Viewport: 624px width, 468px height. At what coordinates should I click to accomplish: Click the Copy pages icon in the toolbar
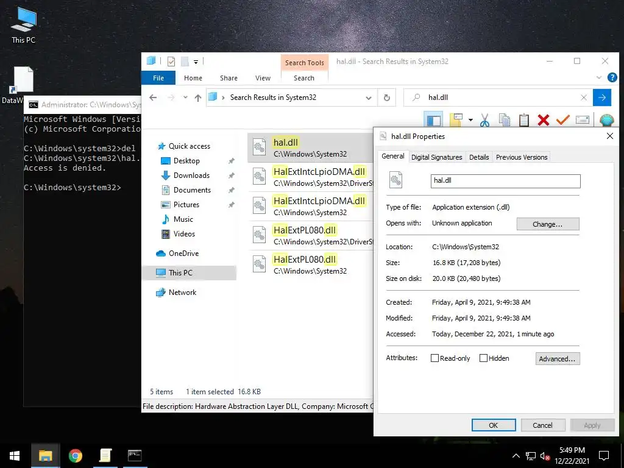pyautogui.click(x=504, y=120)
